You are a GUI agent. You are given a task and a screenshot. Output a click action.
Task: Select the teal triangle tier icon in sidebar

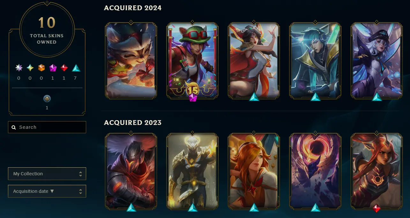(x=76, y=68)
